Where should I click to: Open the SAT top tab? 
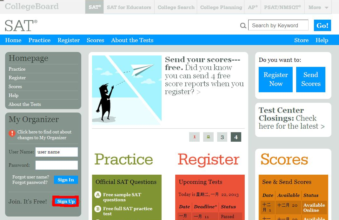95,7
